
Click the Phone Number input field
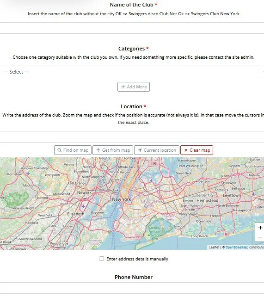tap(132, 288)
